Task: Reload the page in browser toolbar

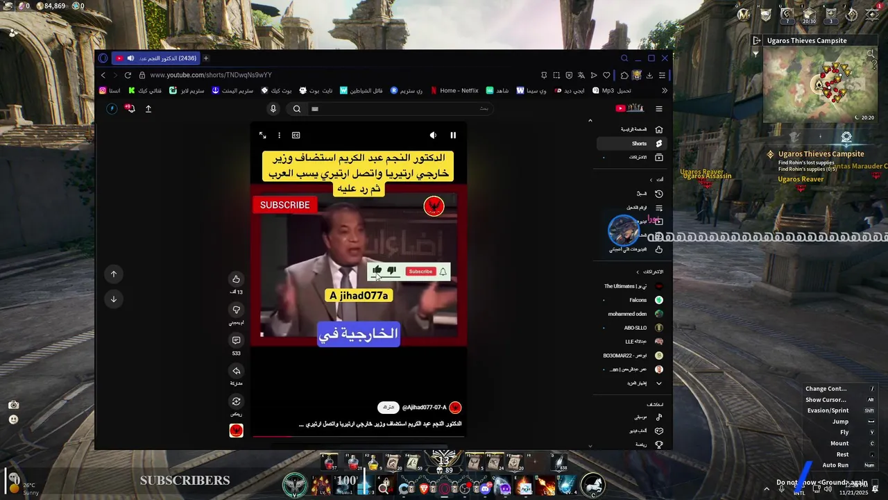Action: point(128,75)
